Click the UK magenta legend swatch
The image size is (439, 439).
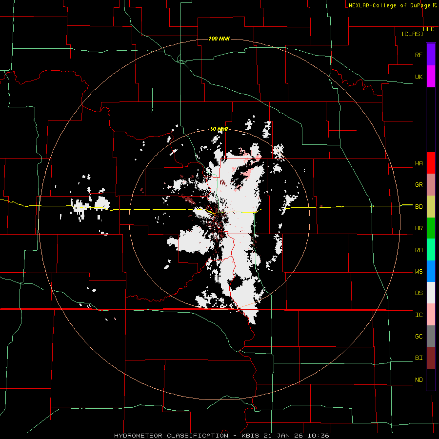431,77
